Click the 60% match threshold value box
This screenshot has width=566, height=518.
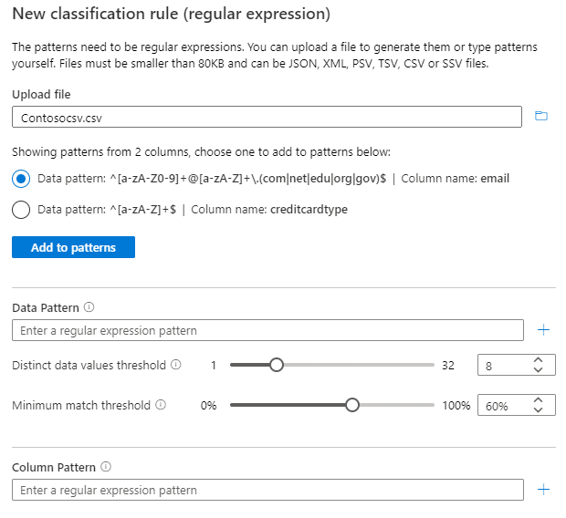coord(504,406)
